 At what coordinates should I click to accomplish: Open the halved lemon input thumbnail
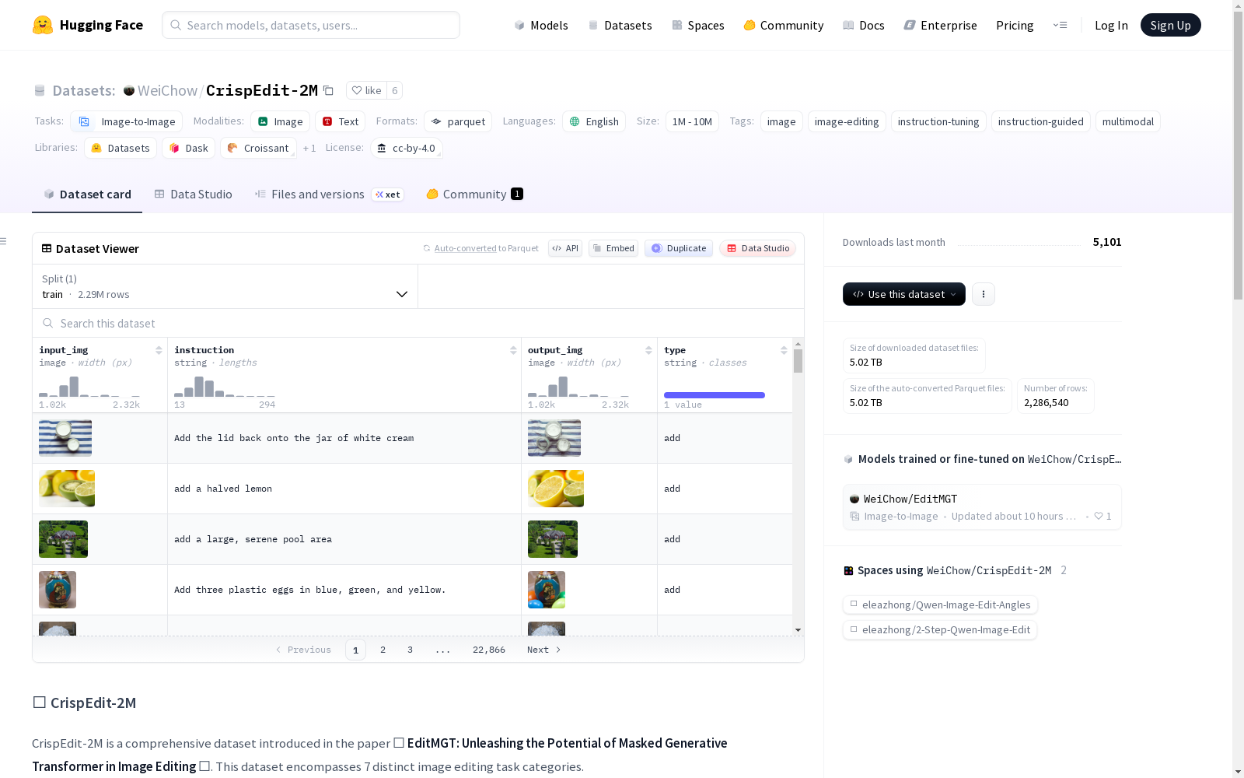tap(67, 489)
